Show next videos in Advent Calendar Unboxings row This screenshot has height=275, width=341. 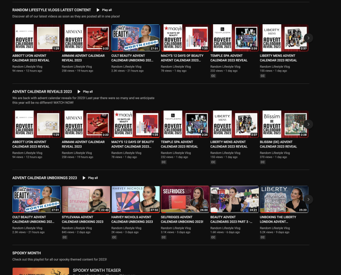308,199
